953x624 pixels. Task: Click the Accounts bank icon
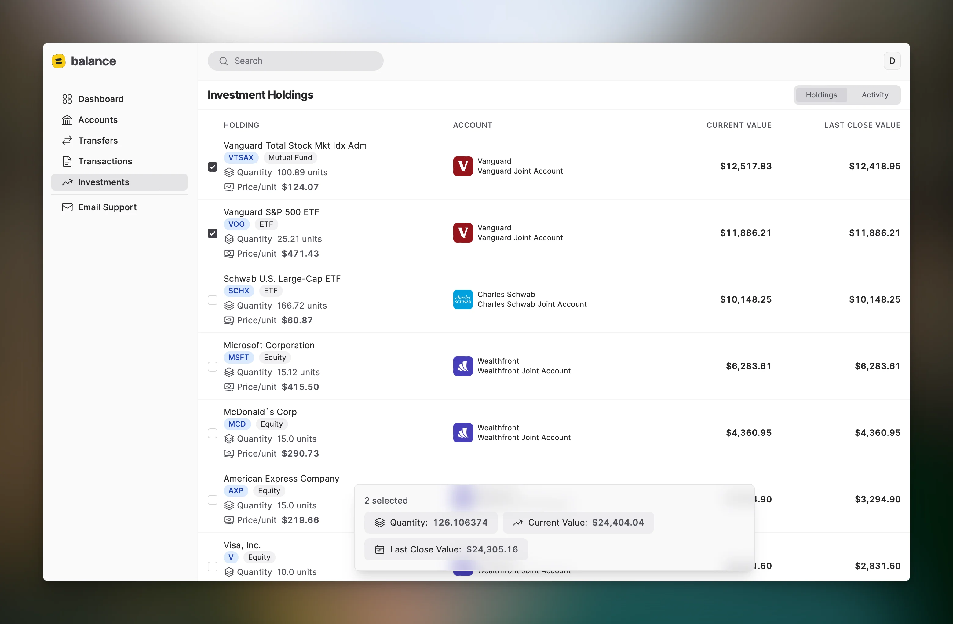[x=67, y=120]
